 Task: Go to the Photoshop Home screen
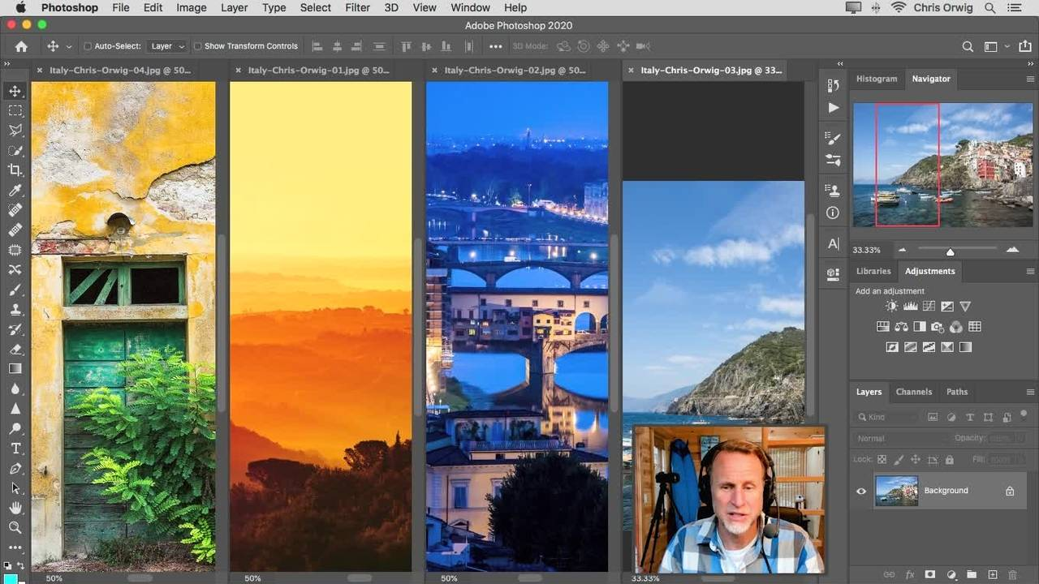pos(21,47)
